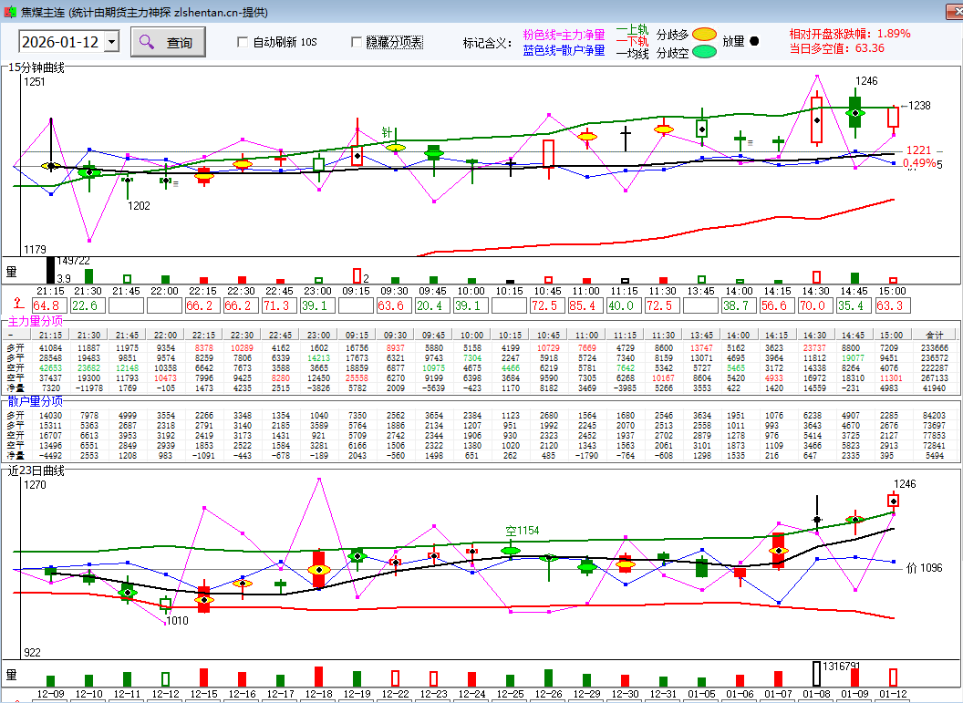963x703 pixels.
Task: Click the 1246 high label on 15-minute chart
Action: tap(866, 81)
